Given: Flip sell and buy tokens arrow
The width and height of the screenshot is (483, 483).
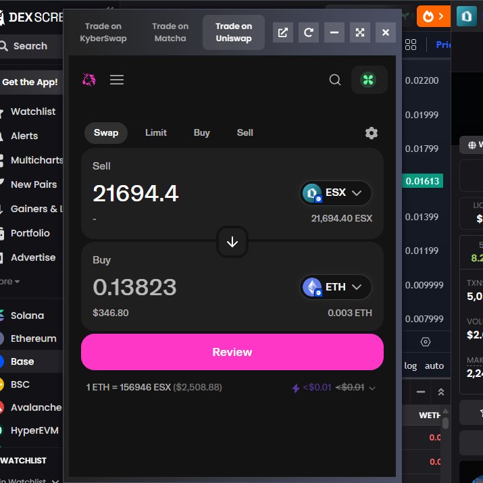Looking at the screenshot, I should tap(232, 242).
